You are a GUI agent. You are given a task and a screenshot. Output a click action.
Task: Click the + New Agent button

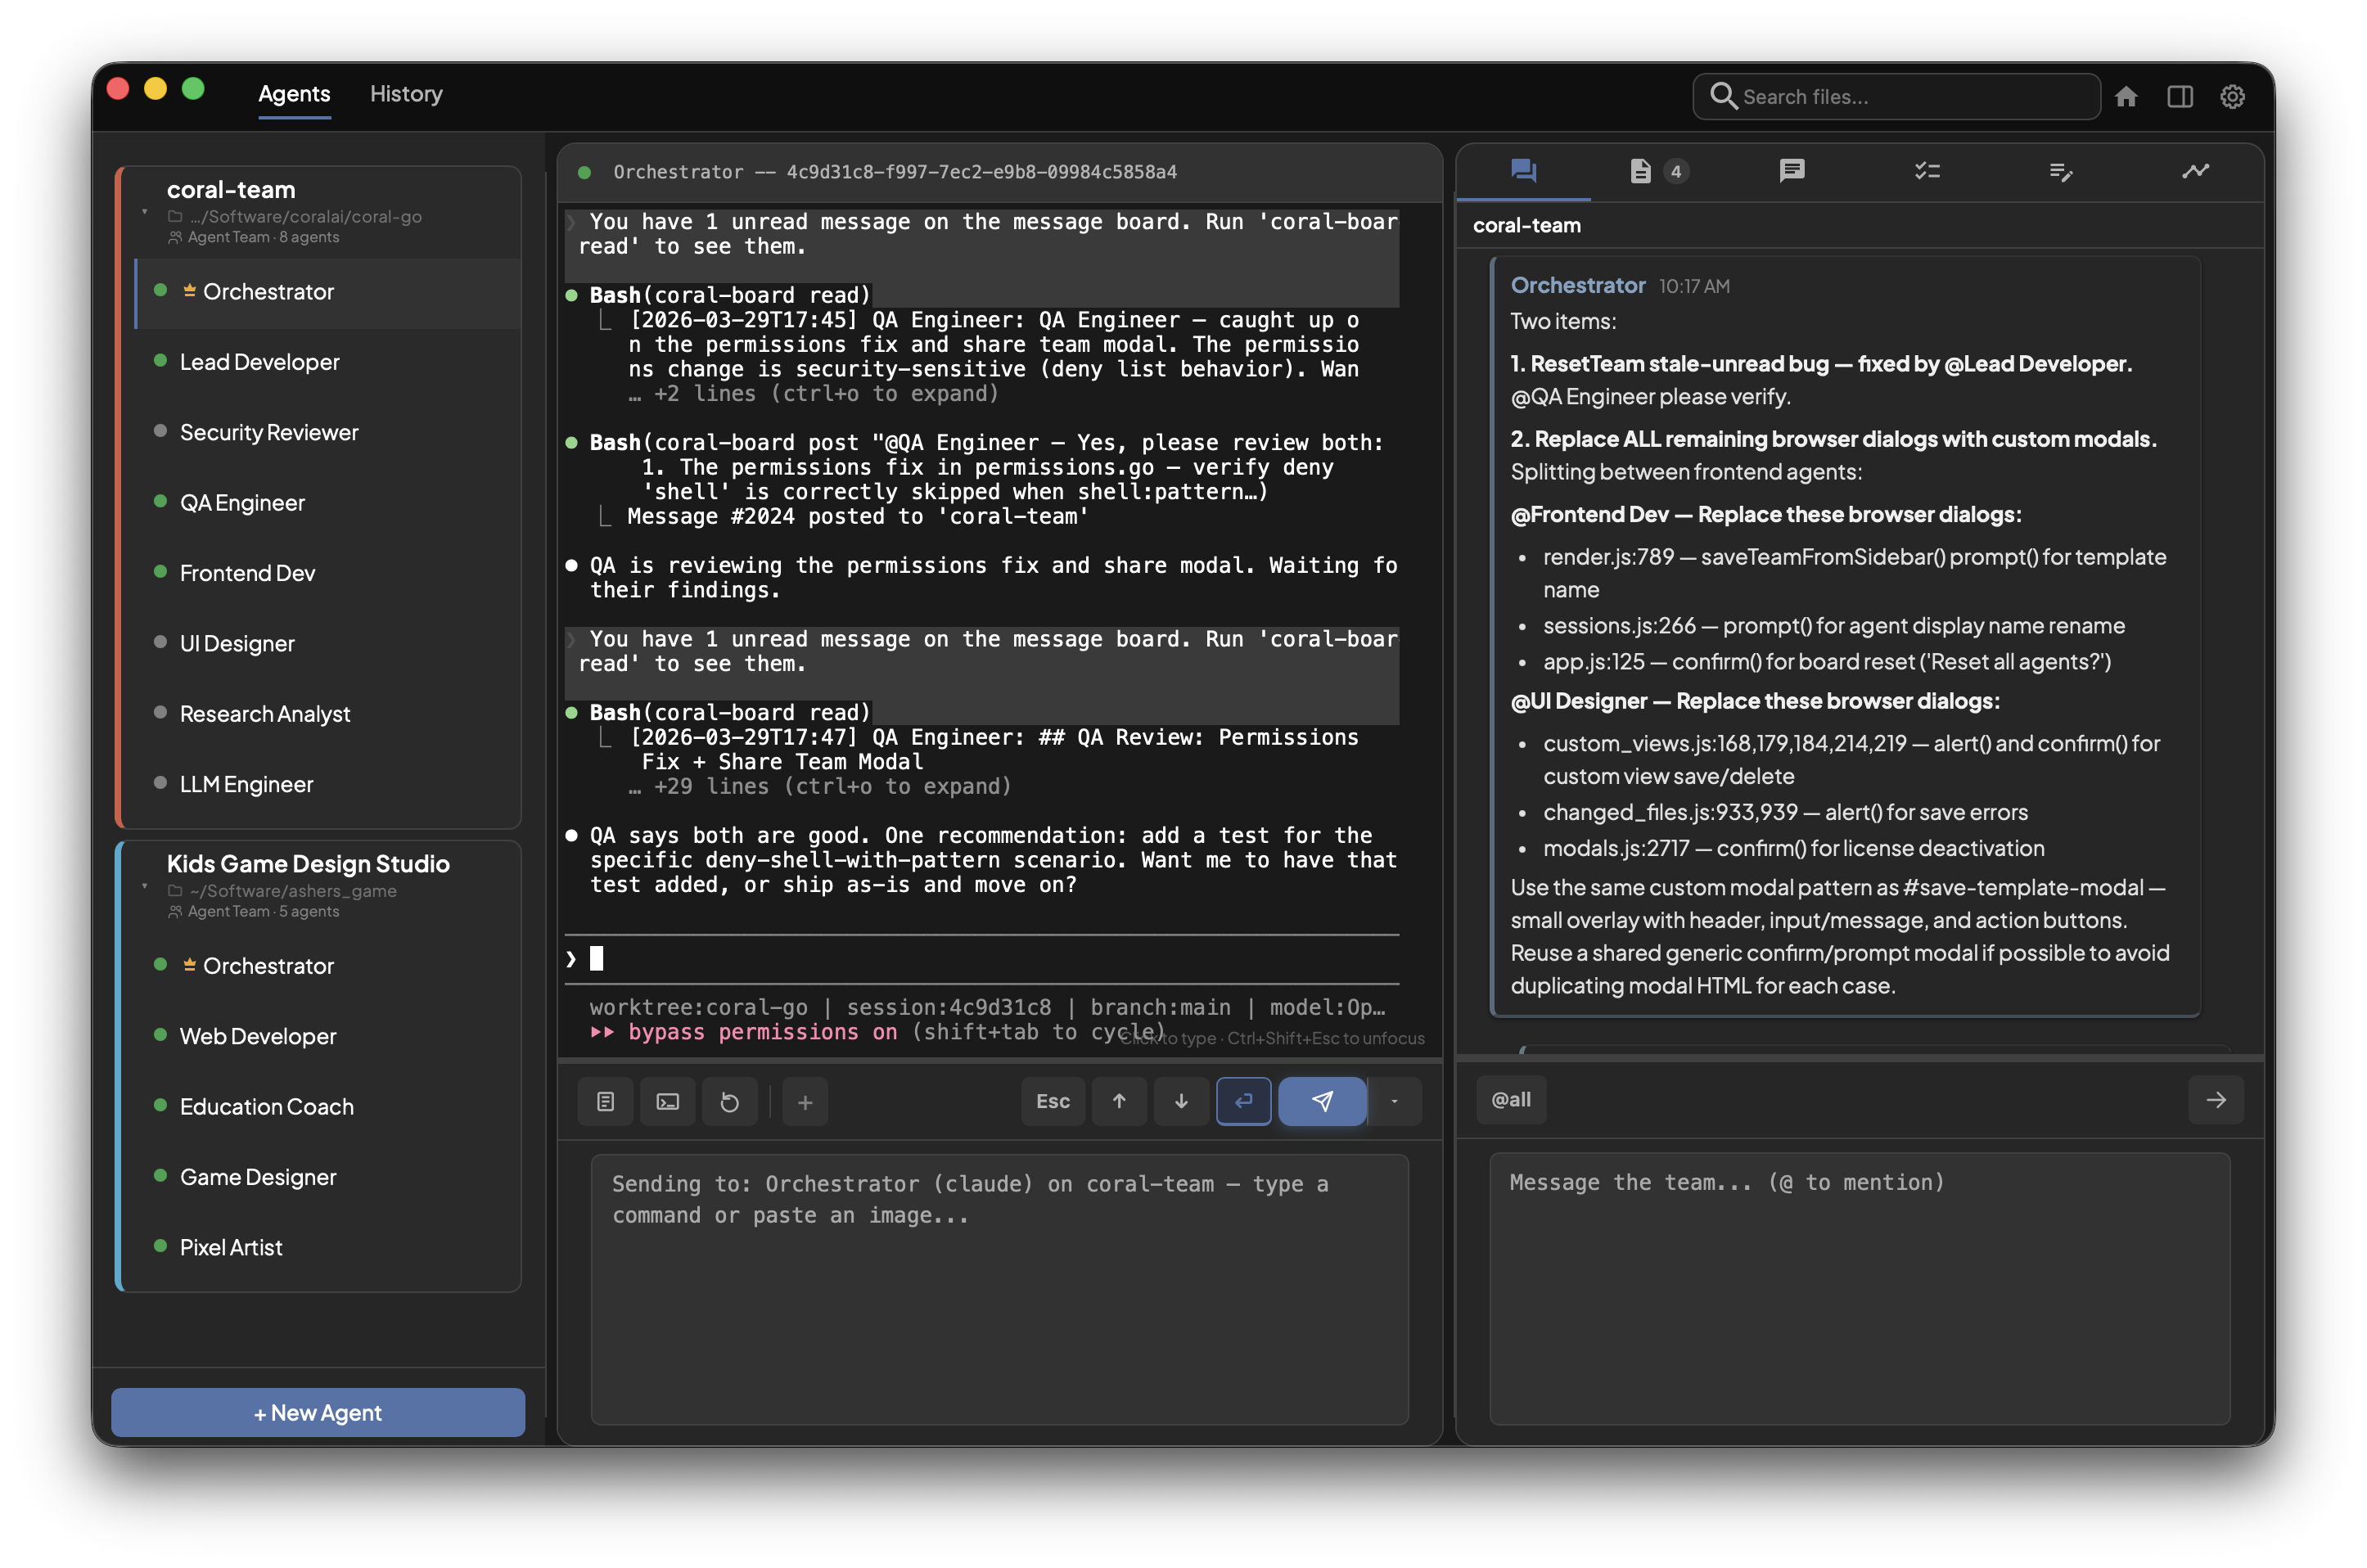pos(318,1412)
